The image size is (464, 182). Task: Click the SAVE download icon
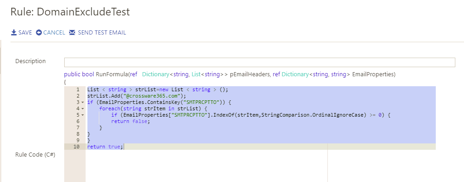pos(14,32)
